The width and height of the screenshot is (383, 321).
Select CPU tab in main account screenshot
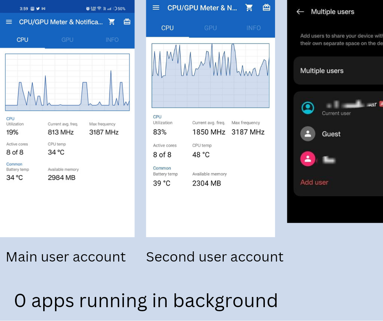(22, 40)
